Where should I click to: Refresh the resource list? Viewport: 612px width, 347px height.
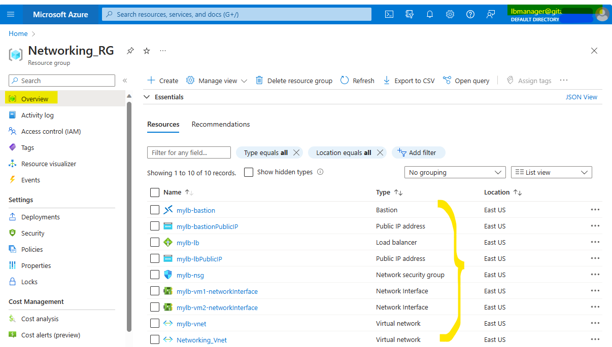[x=357, y=81]
